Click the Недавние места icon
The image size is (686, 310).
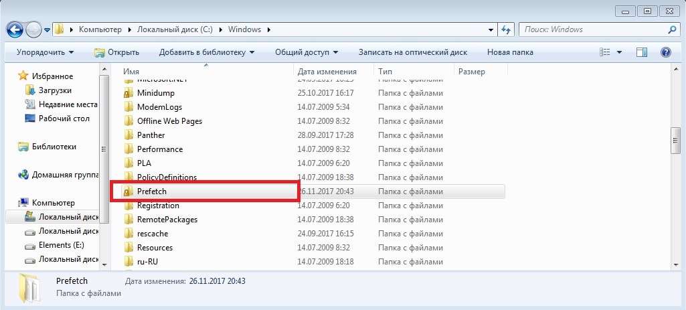pos(29,104)
